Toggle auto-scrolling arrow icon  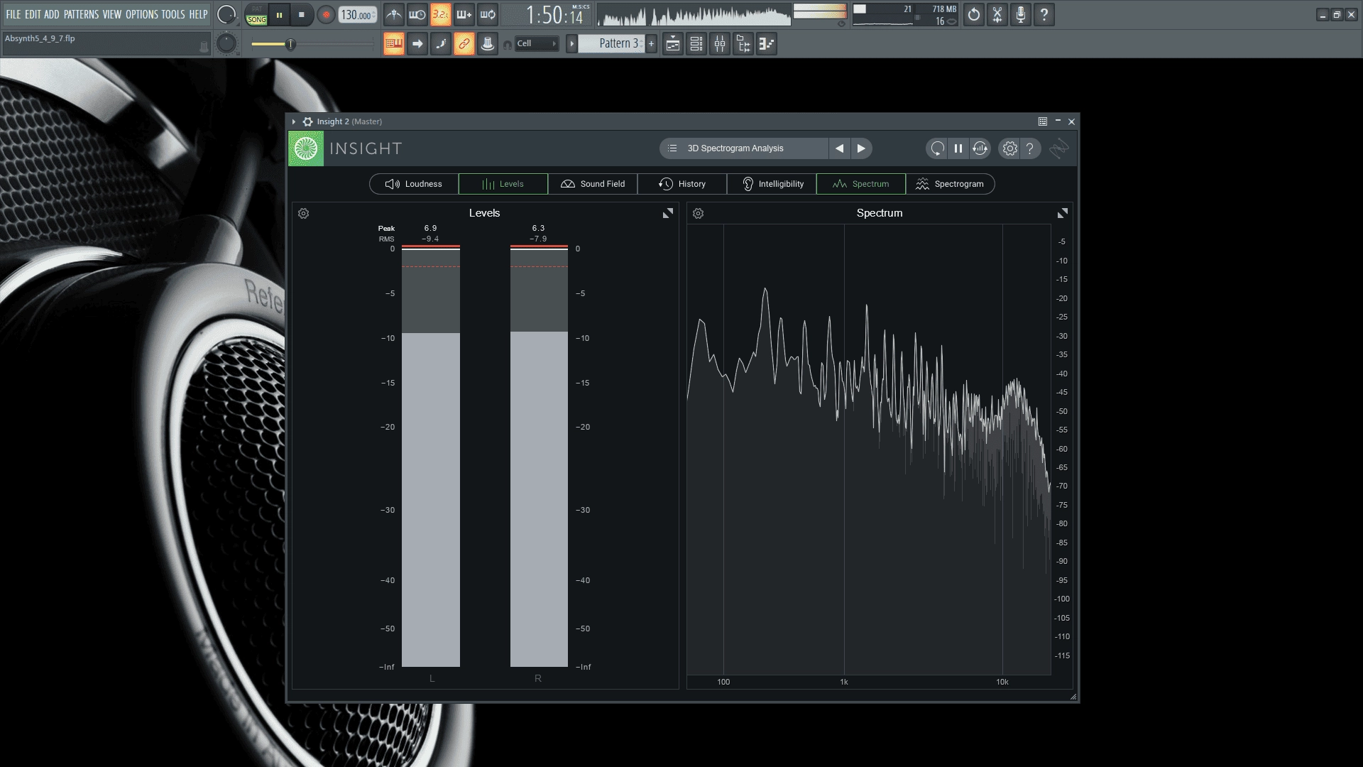tap(417, 44)
